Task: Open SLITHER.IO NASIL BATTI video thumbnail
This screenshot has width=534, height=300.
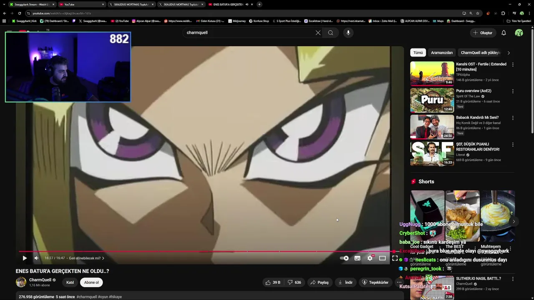Action: coord(432,287)
